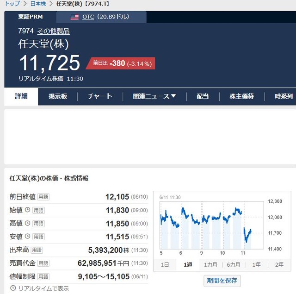This screenshot has width=296, height=294.
Task: Set the chart period to 1年
Action: click(257, 265)
